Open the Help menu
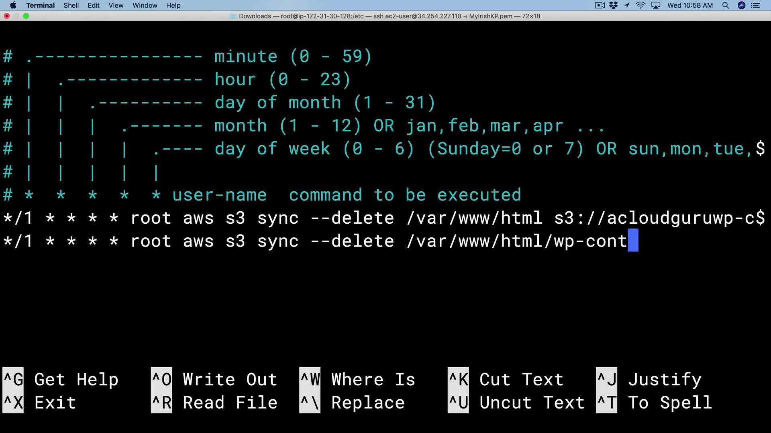Image resolution: width=771 pixels, height=433 pixels. pyautogui.click(x=173, y=5)
